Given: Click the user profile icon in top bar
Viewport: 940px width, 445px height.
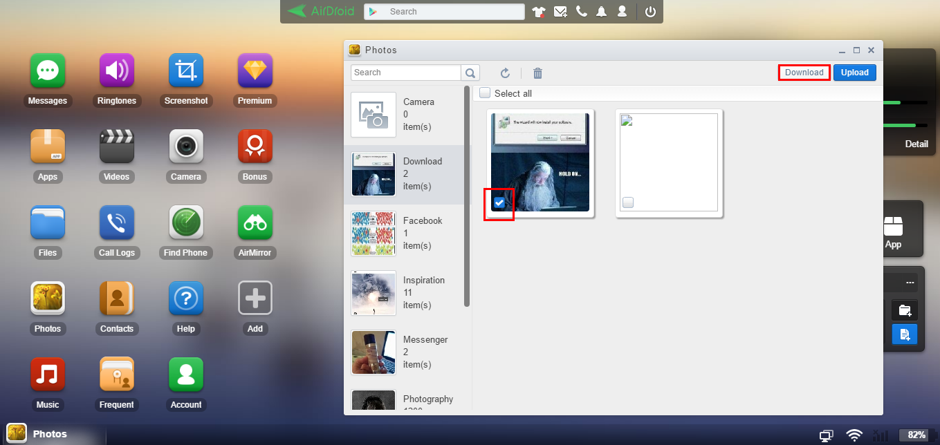Looking at the screenshot, I should [623, 12].
